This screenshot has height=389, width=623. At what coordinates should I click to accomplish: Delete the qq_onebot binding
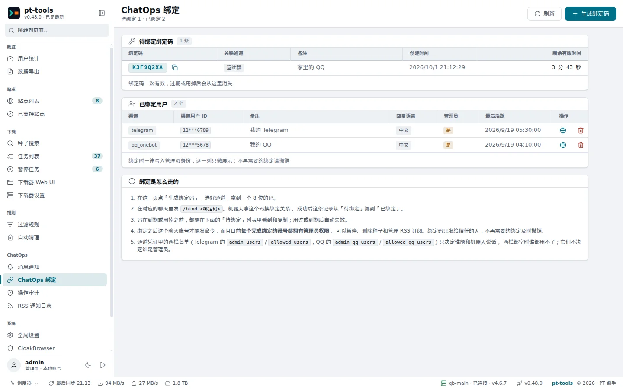coord(581,145)
